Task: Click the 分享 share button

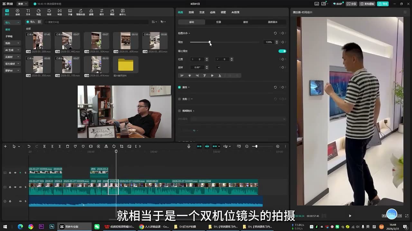Action: [351, 4]
